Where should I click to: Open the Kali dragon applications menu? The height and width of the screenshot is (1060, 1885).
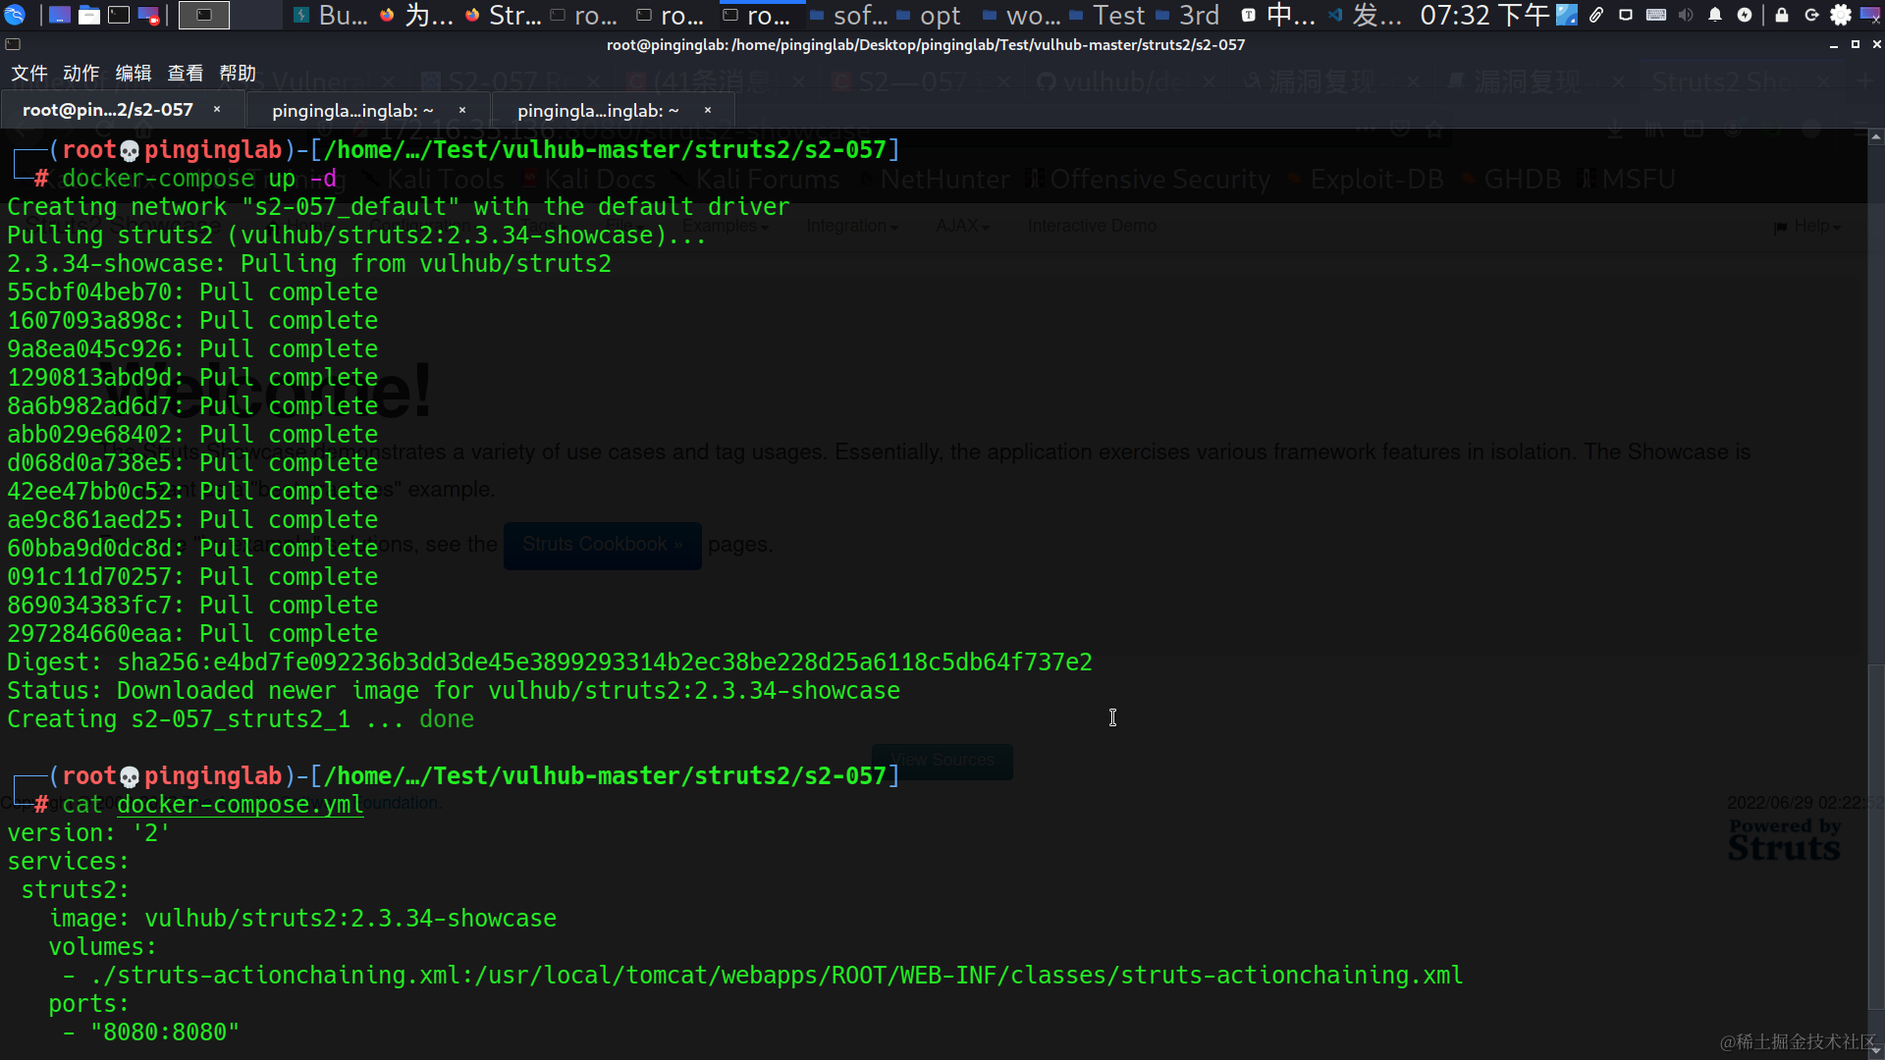14,15
